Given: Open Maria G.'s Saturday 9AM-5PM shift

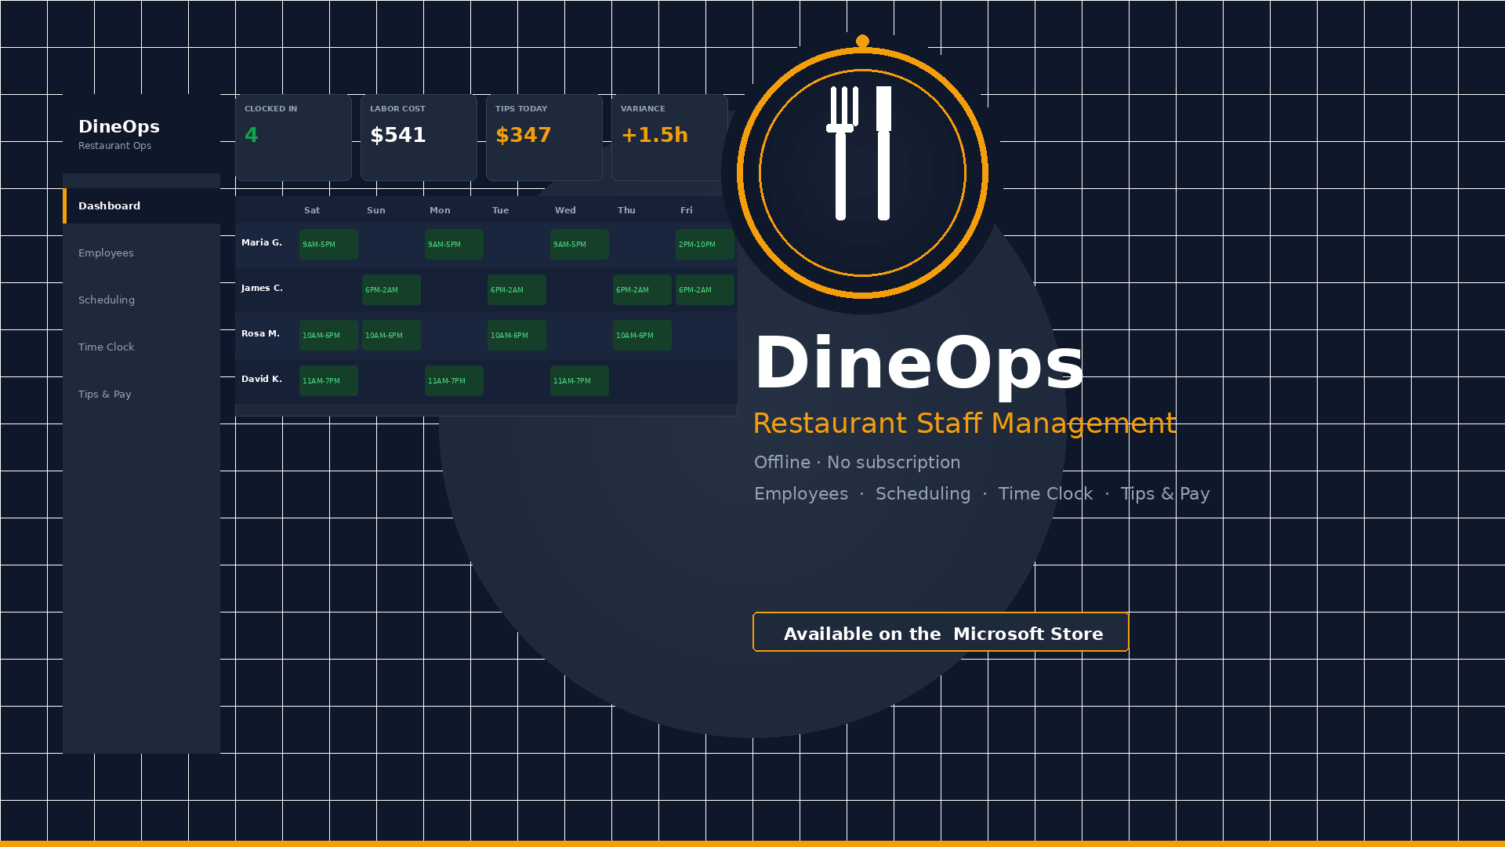Looking at the screenshot, I should click(x=328, y=244).
